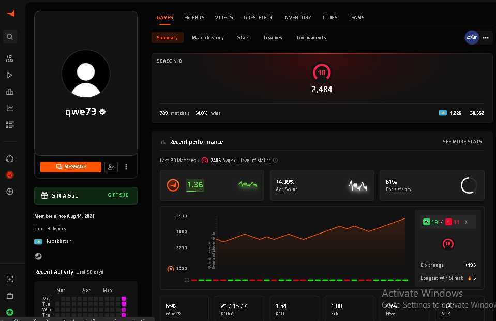Viewport: 496px width, 321px height.
Task: Click the hexagon club sidebar icon
Action: (10, 158)
